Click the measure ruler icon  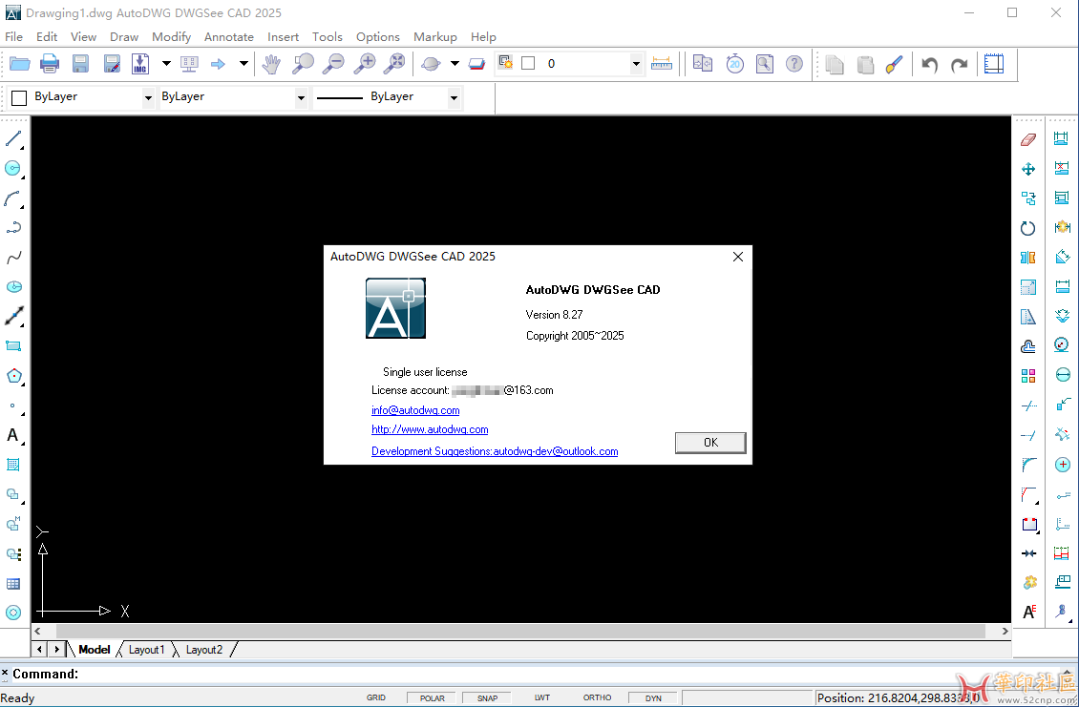(x=662, y=64)
